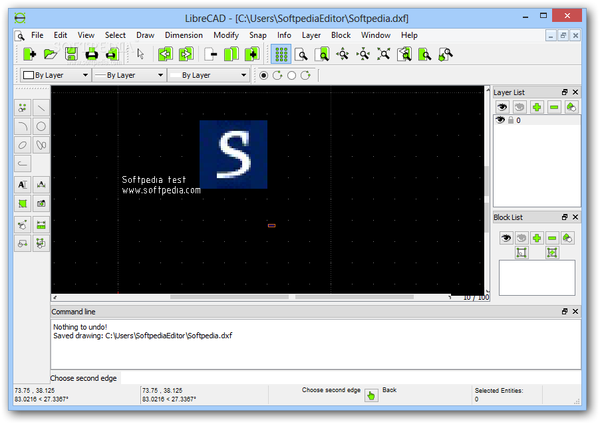Open the polyline tools menu
Screen dimensions: 600x424
pyautogui.click(x=23, y=163)
